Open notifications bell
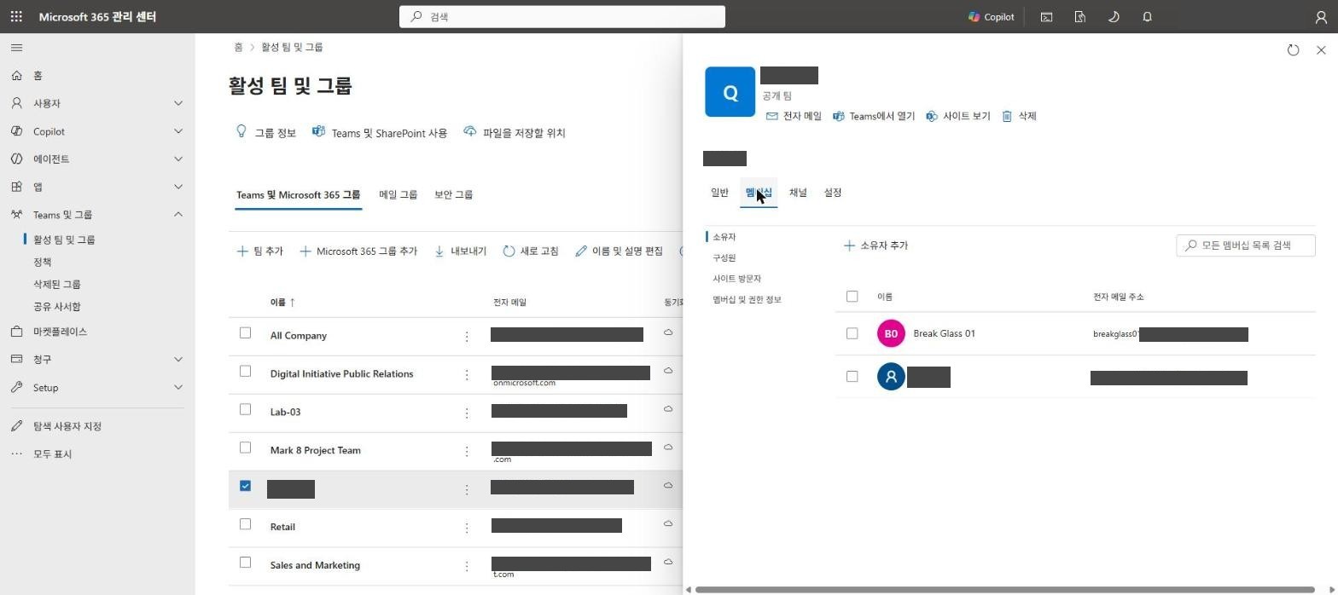The width and height of the screenshot is (1338, 595). (x=1147, y=16)
